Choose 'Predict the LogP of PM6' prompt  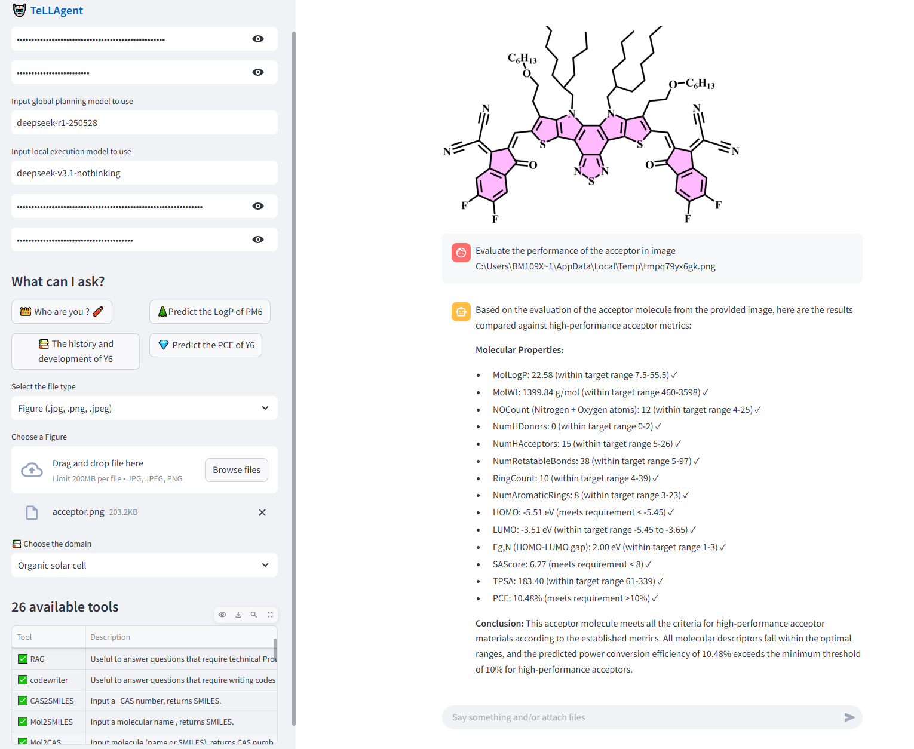210,312
